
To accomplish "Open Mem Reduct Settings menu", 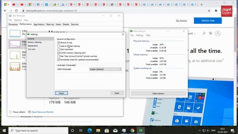I will [140, 35].
